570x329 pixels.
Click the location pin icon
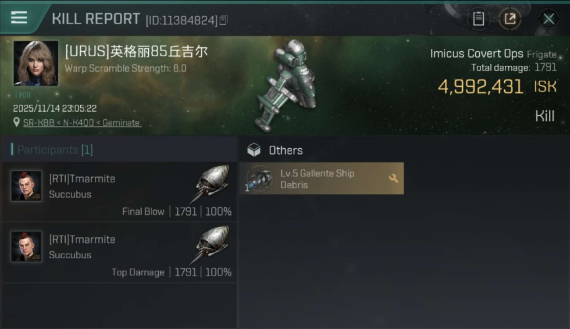coord(17,123)
